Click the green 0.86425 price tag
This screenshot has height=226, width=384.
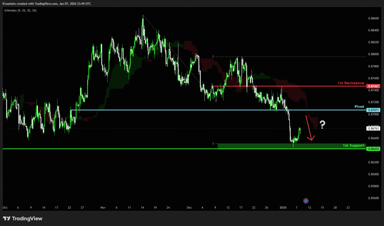point(374,149)
